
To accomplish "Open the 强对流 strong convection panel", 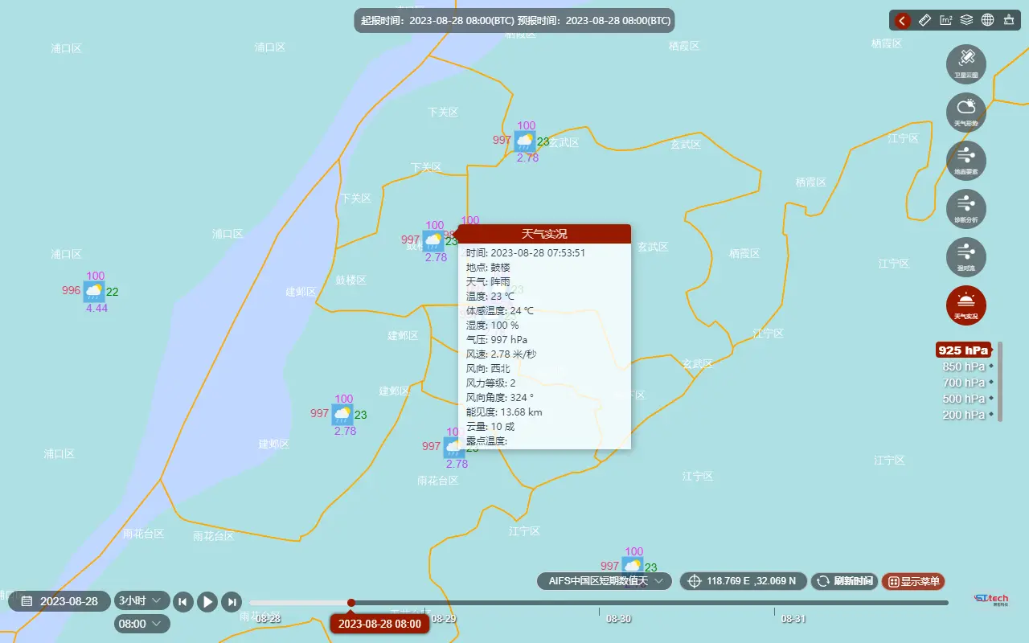I will point(965,256).
